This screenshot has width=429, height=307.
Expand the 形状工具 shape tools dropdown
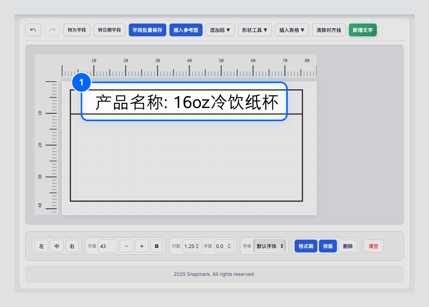255,30
